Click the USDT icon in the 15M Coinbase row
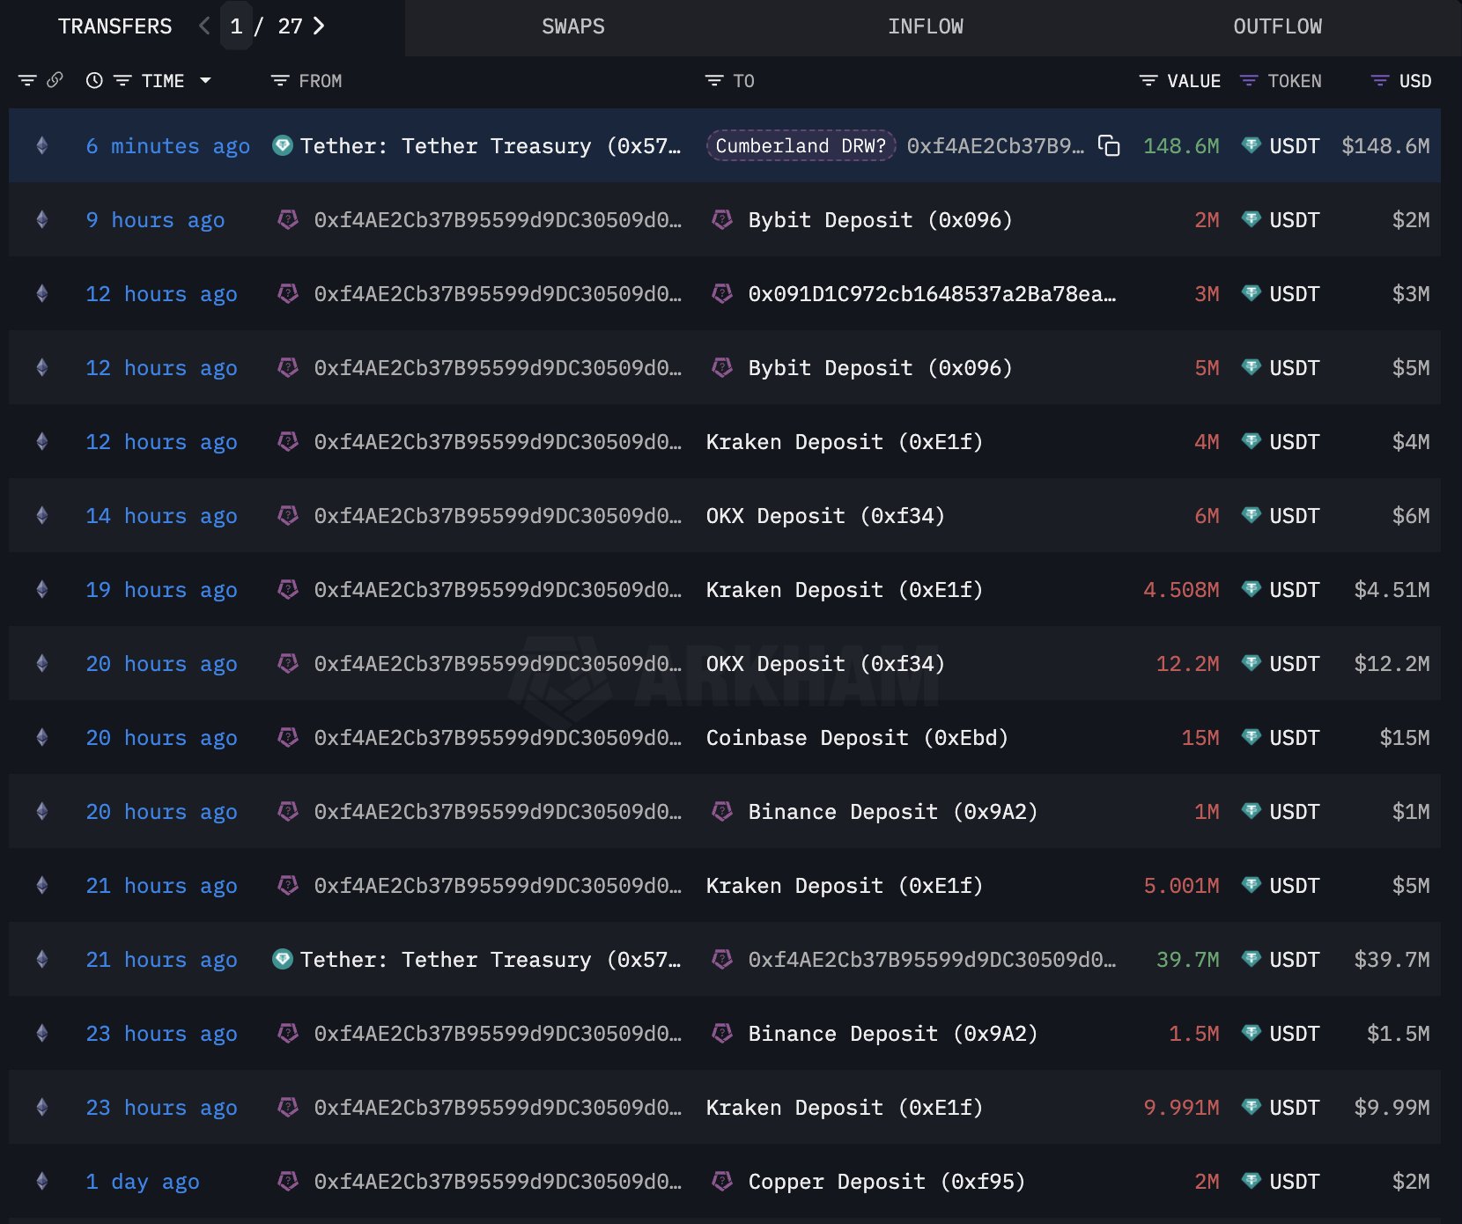This screenshot has width=1462, height=1224. [1251, 737]
